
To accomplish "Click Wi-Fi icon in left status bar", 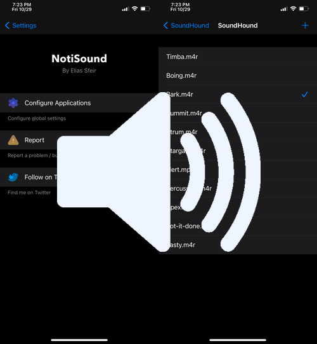I will [135, 9].
